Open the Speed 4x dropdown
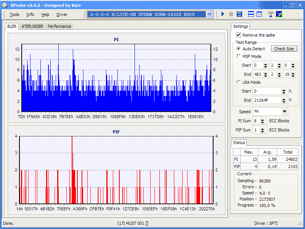Viewport: 305px width, 229px height. (x=284, y=112)
